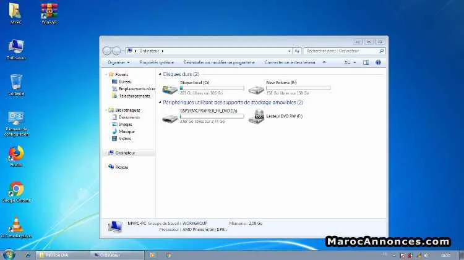Click Show desktop at taskbar end

click(x=462, y=255)
